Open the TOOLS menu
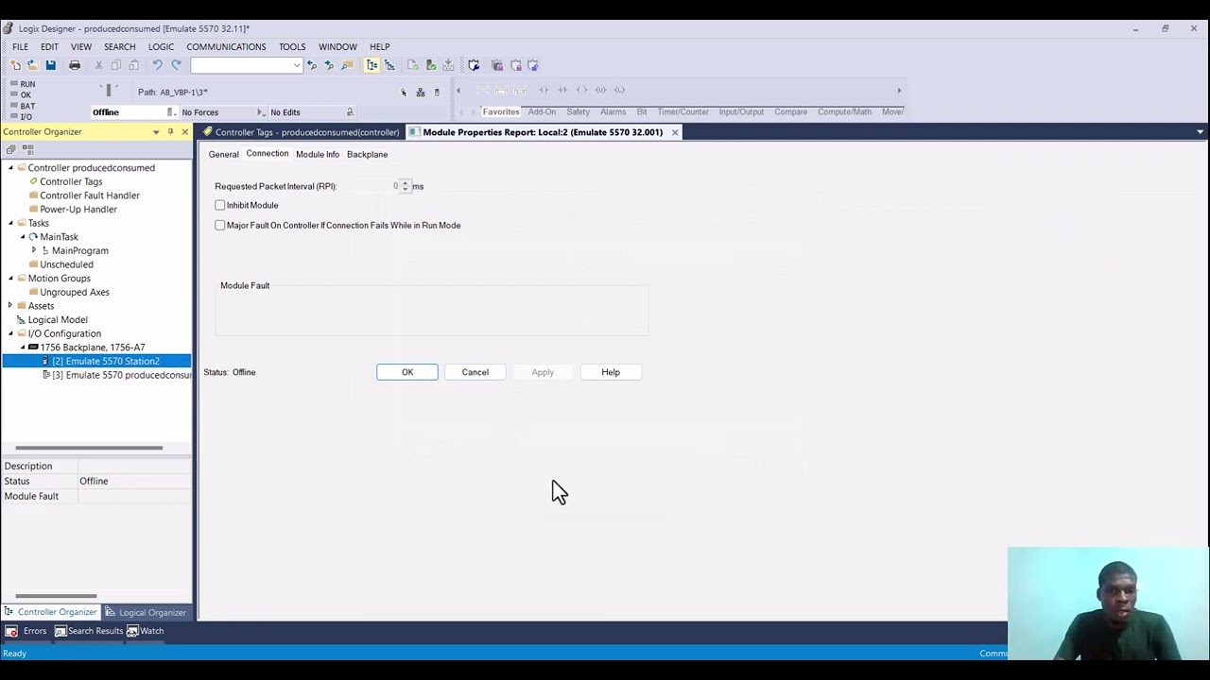Viewport: 1210px width, 680px height. (x=292, y=46)
